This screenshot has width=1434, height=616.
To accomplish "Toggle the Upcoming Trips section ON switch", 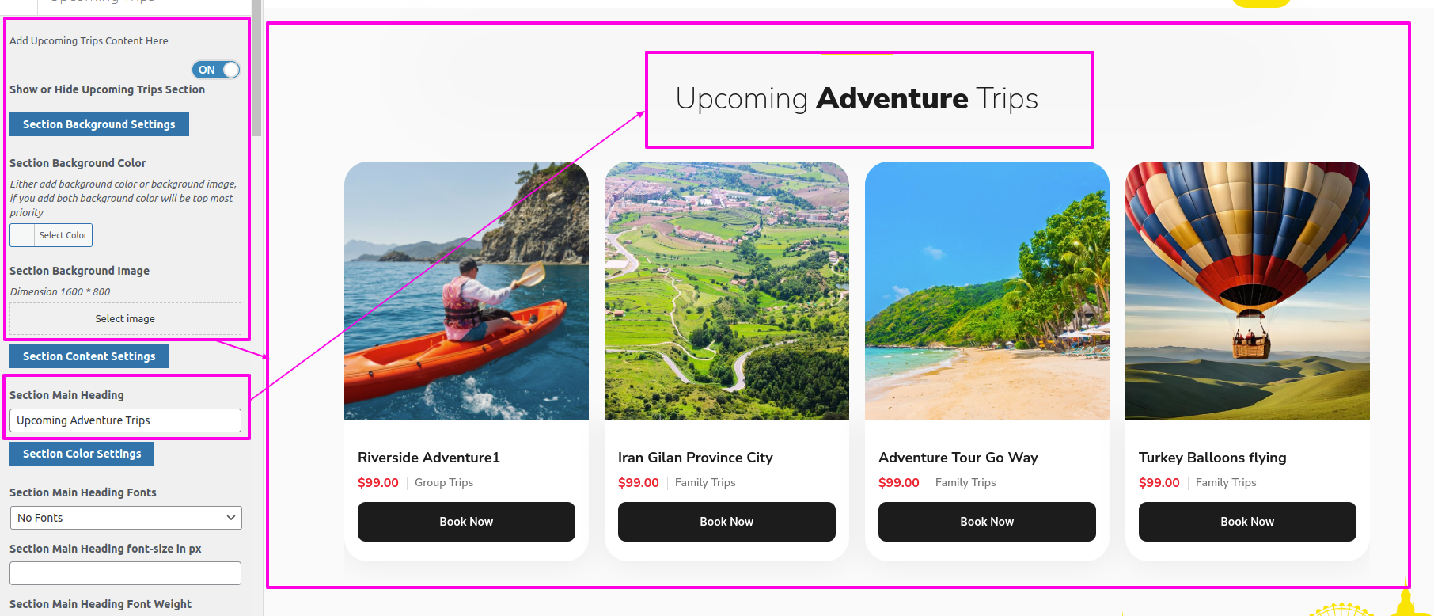I will point(215,70).
